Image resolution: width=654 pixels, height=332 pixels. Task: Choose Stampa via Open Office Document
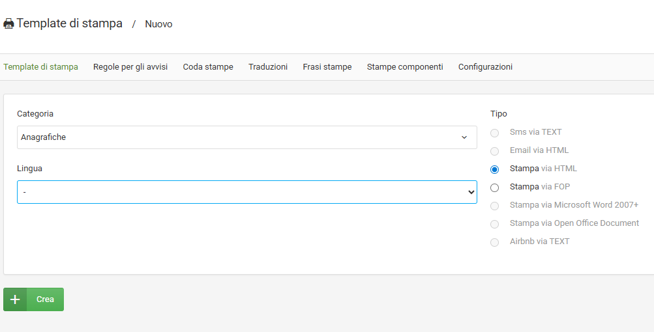495,224
